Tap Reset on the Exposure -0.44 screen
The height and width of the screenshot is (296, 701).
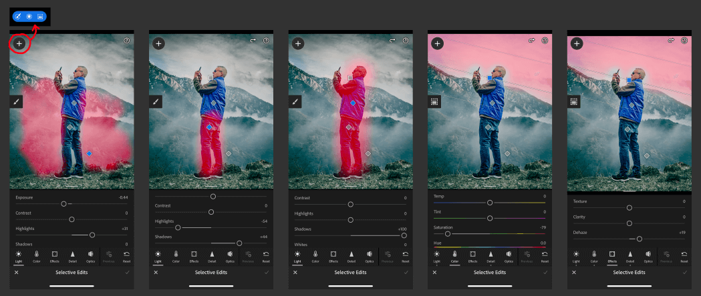pos(126,256)
